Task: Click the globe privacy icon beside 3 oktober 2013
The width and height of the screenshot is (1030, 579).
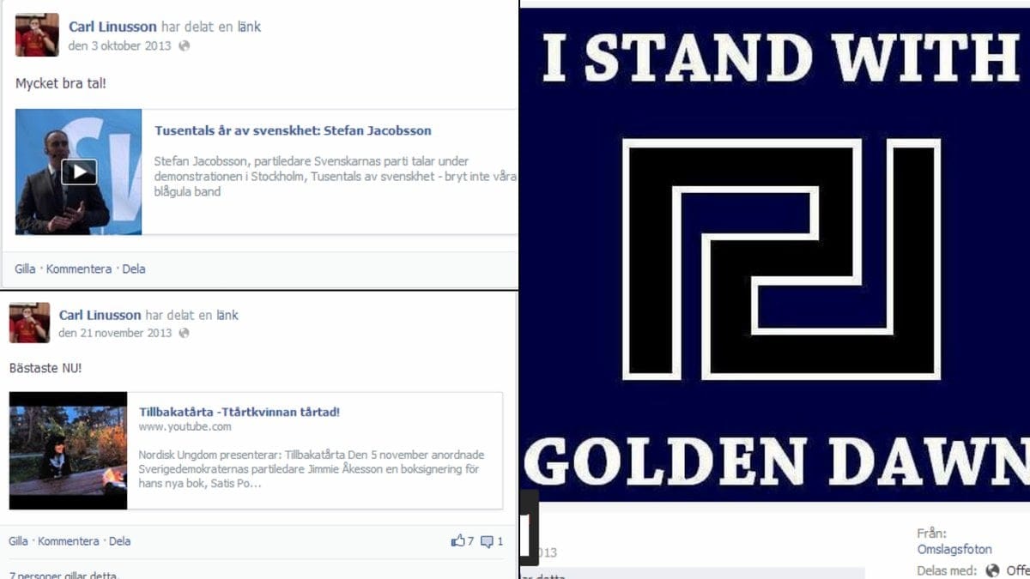Action: pyautogui.click(x=185, y=46)
